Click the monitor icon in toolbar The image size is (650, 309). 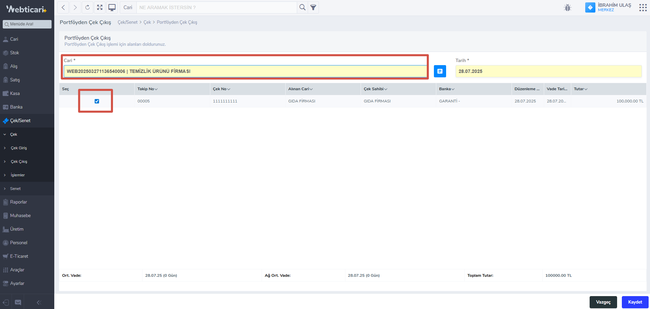tap(112, 7)
